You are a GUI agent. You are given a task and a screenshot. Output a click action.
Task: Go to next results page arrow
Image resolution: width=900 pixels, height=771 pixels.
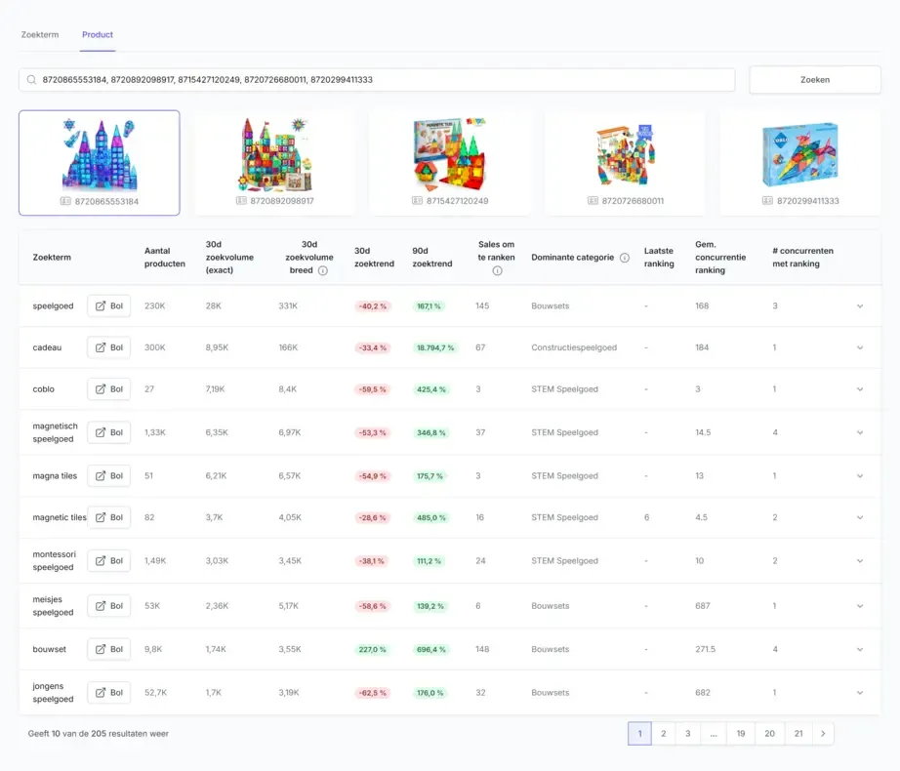point(823,733)
